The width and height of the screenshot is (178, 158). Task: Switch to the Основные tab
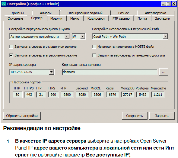(15, 18)
